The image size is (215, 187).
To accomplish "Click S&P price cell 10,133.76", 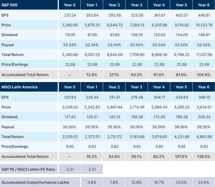I will pyautogui.click(x=204, y=25).
